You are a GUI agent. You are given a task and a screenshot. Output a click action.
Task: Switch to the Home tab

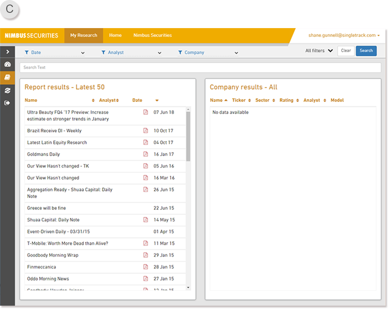tap(115, 36)
